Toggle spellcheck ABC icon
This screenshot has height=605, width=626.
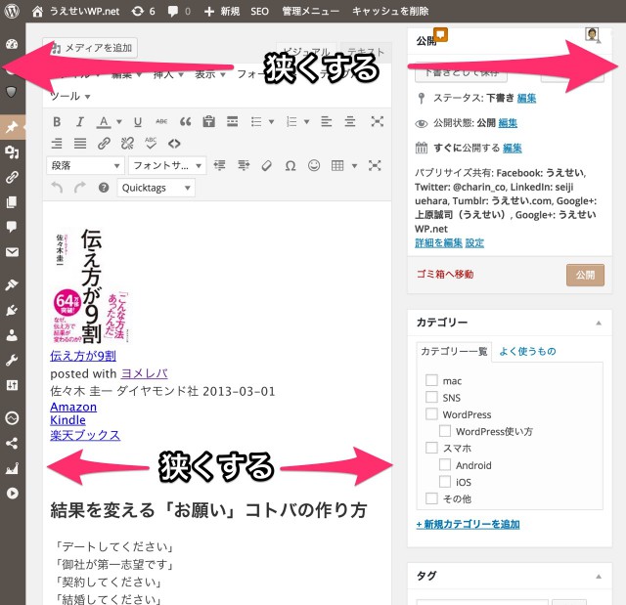tap(151, 143)
